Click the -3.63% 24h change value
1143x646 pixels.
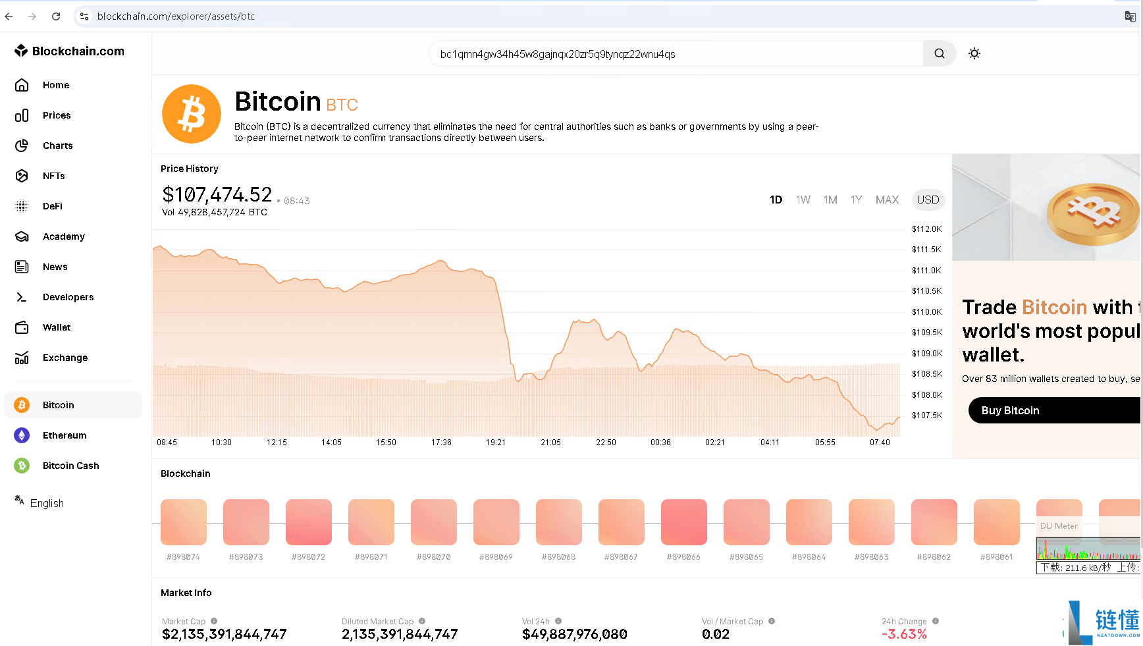pos(904,634)
